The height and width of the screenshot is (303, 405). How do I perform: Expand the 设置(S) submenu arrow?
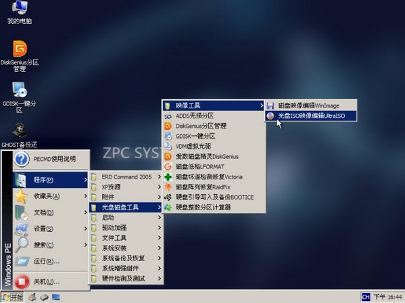(85, 229)
